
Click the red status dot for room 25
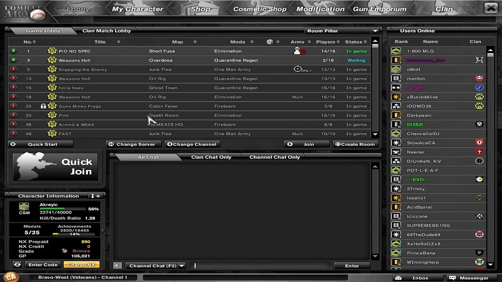[13, 106]
